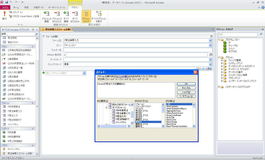Click the Action Catalog search box
This screenshot has height=160, width=265.
point(238,34)
